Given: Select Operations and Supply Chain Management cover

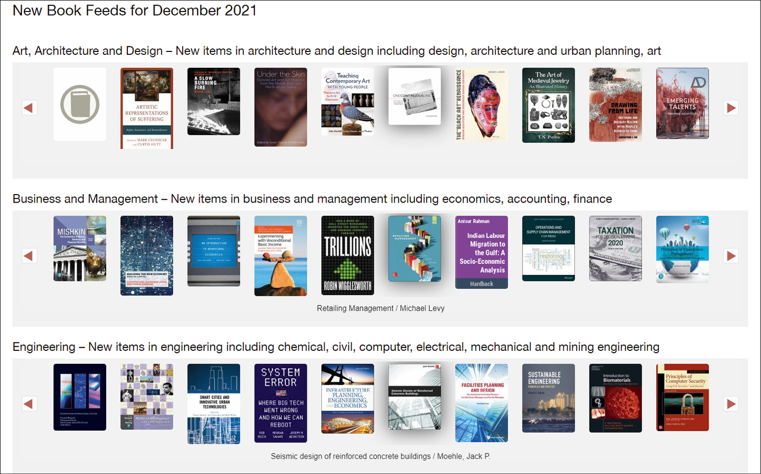Looking at the screenshot, I should tap(548, 248).
